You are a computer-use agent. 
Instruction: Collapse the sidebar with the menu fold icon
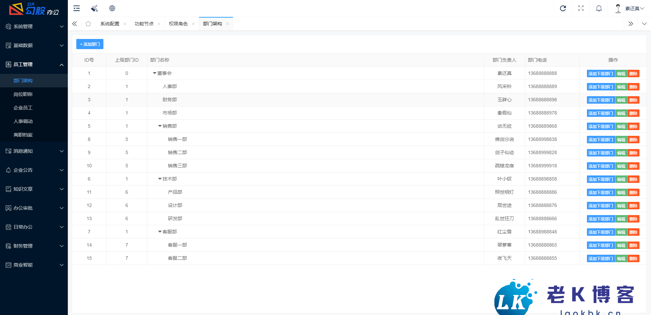pos(77,8)
